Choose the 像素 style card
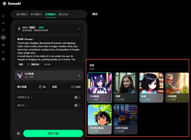 [x=151, y=87]
